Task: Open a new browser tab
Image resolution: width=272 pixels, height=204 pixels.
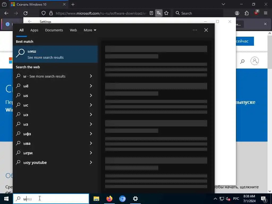Action: coord(73,5)
